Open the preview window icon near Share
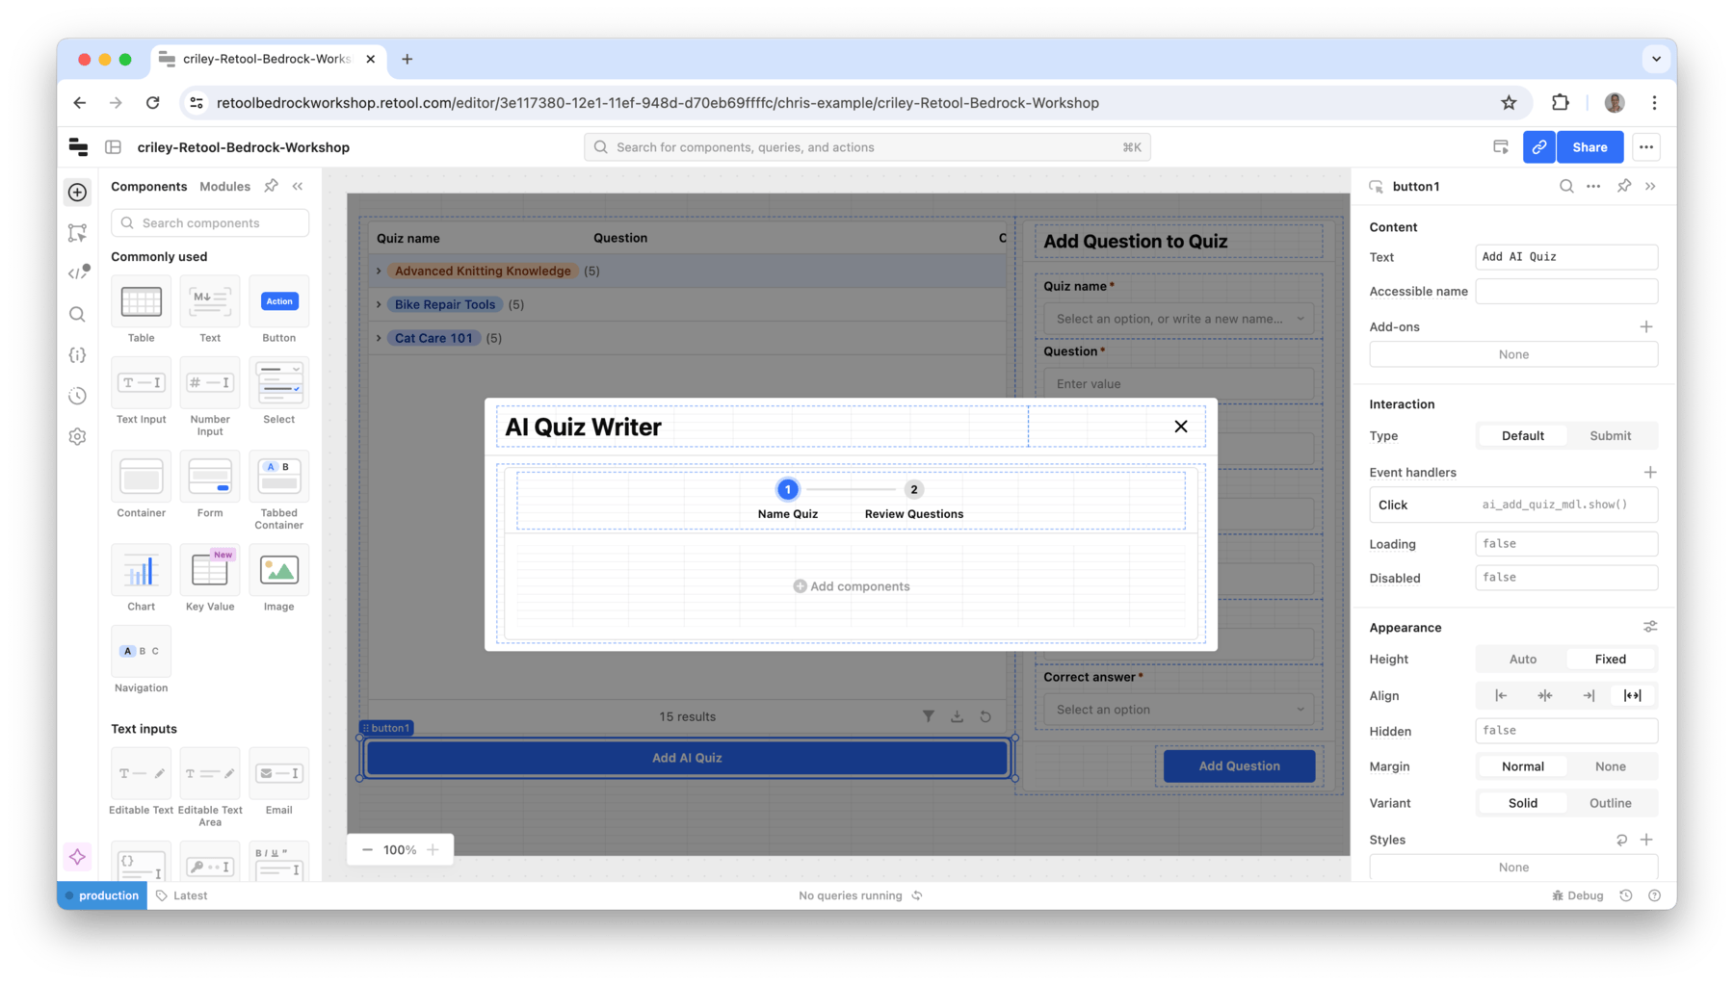Screen dimensions: 1734x985 point(1501,147)
